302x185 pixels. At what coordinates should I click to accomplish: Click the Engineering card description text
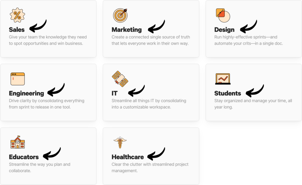point(46,104)
